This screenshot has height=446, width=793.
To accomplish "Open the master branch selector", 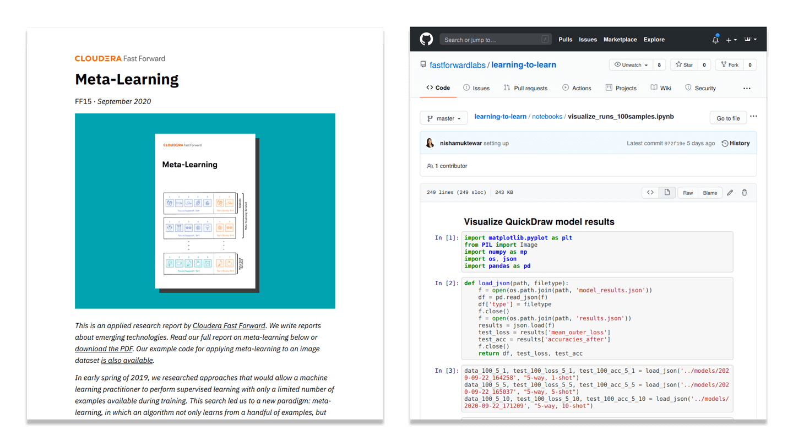I will 443,118.
